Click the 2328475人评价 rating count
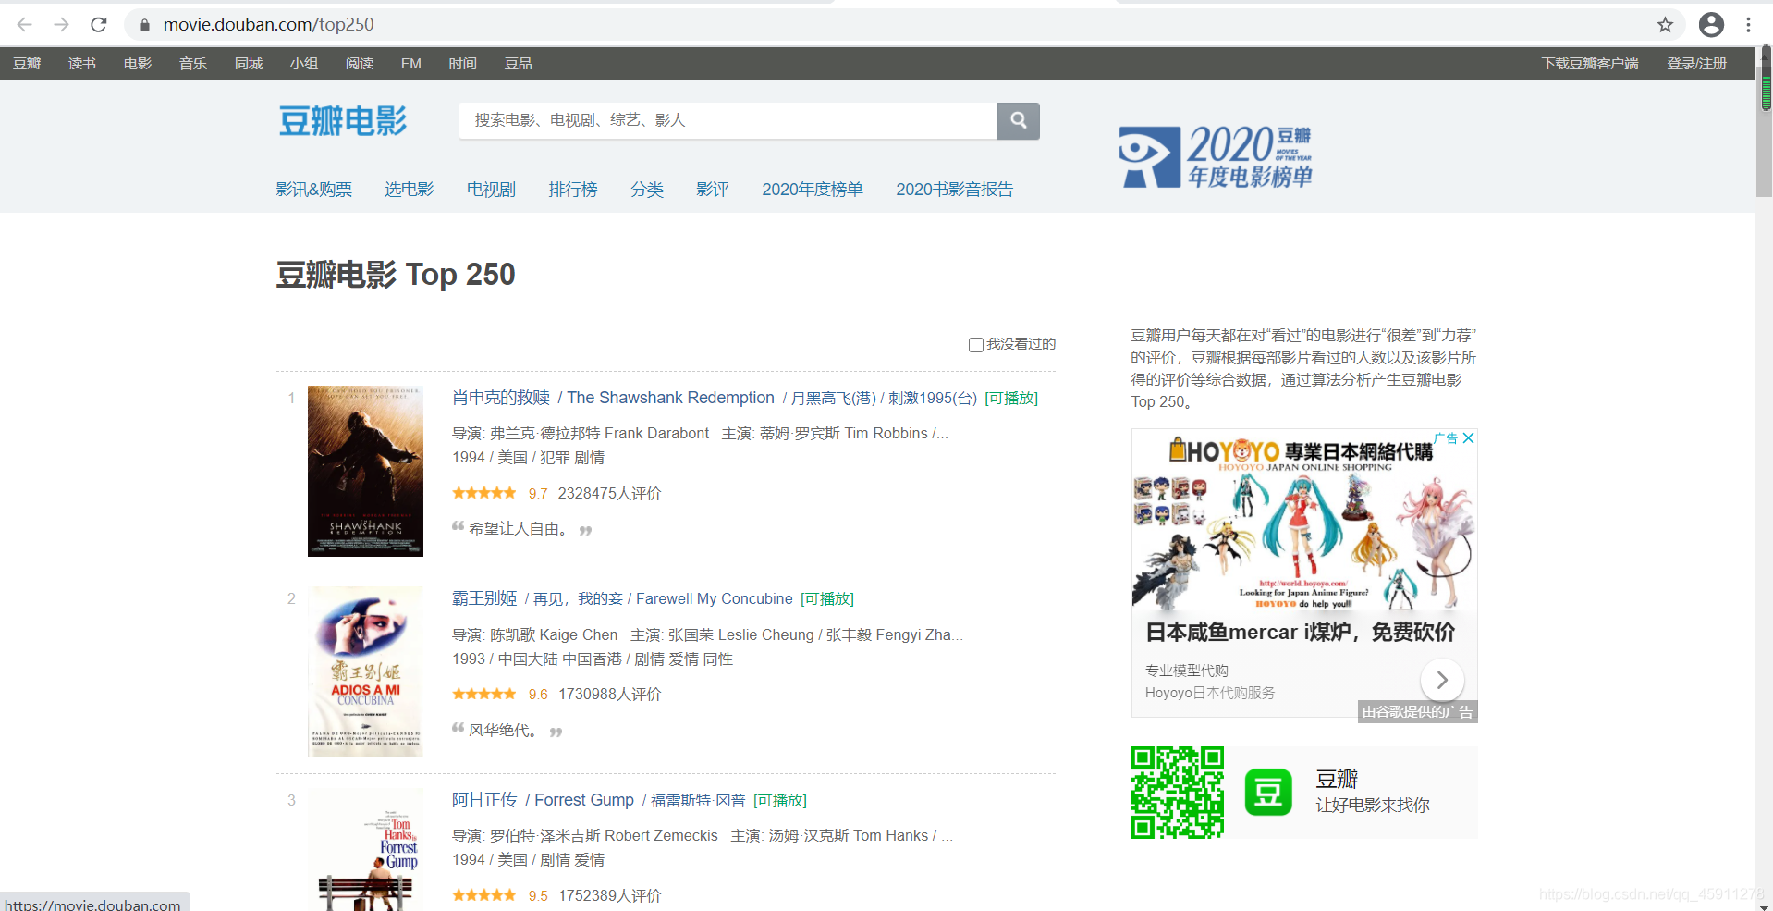 (x=609, y=494)
